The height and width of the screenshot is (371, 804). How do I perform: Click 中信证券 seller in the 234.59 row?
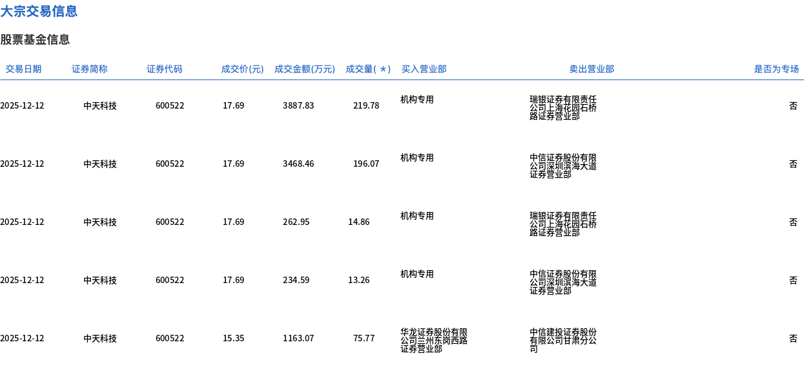(x=563, y=282)
